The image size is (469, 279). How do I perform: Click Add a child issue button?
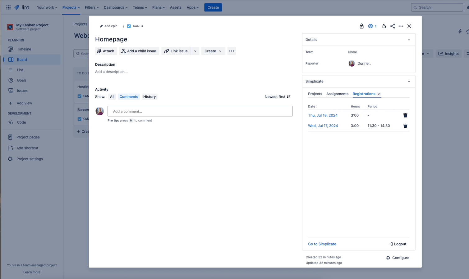click(139, 51)
